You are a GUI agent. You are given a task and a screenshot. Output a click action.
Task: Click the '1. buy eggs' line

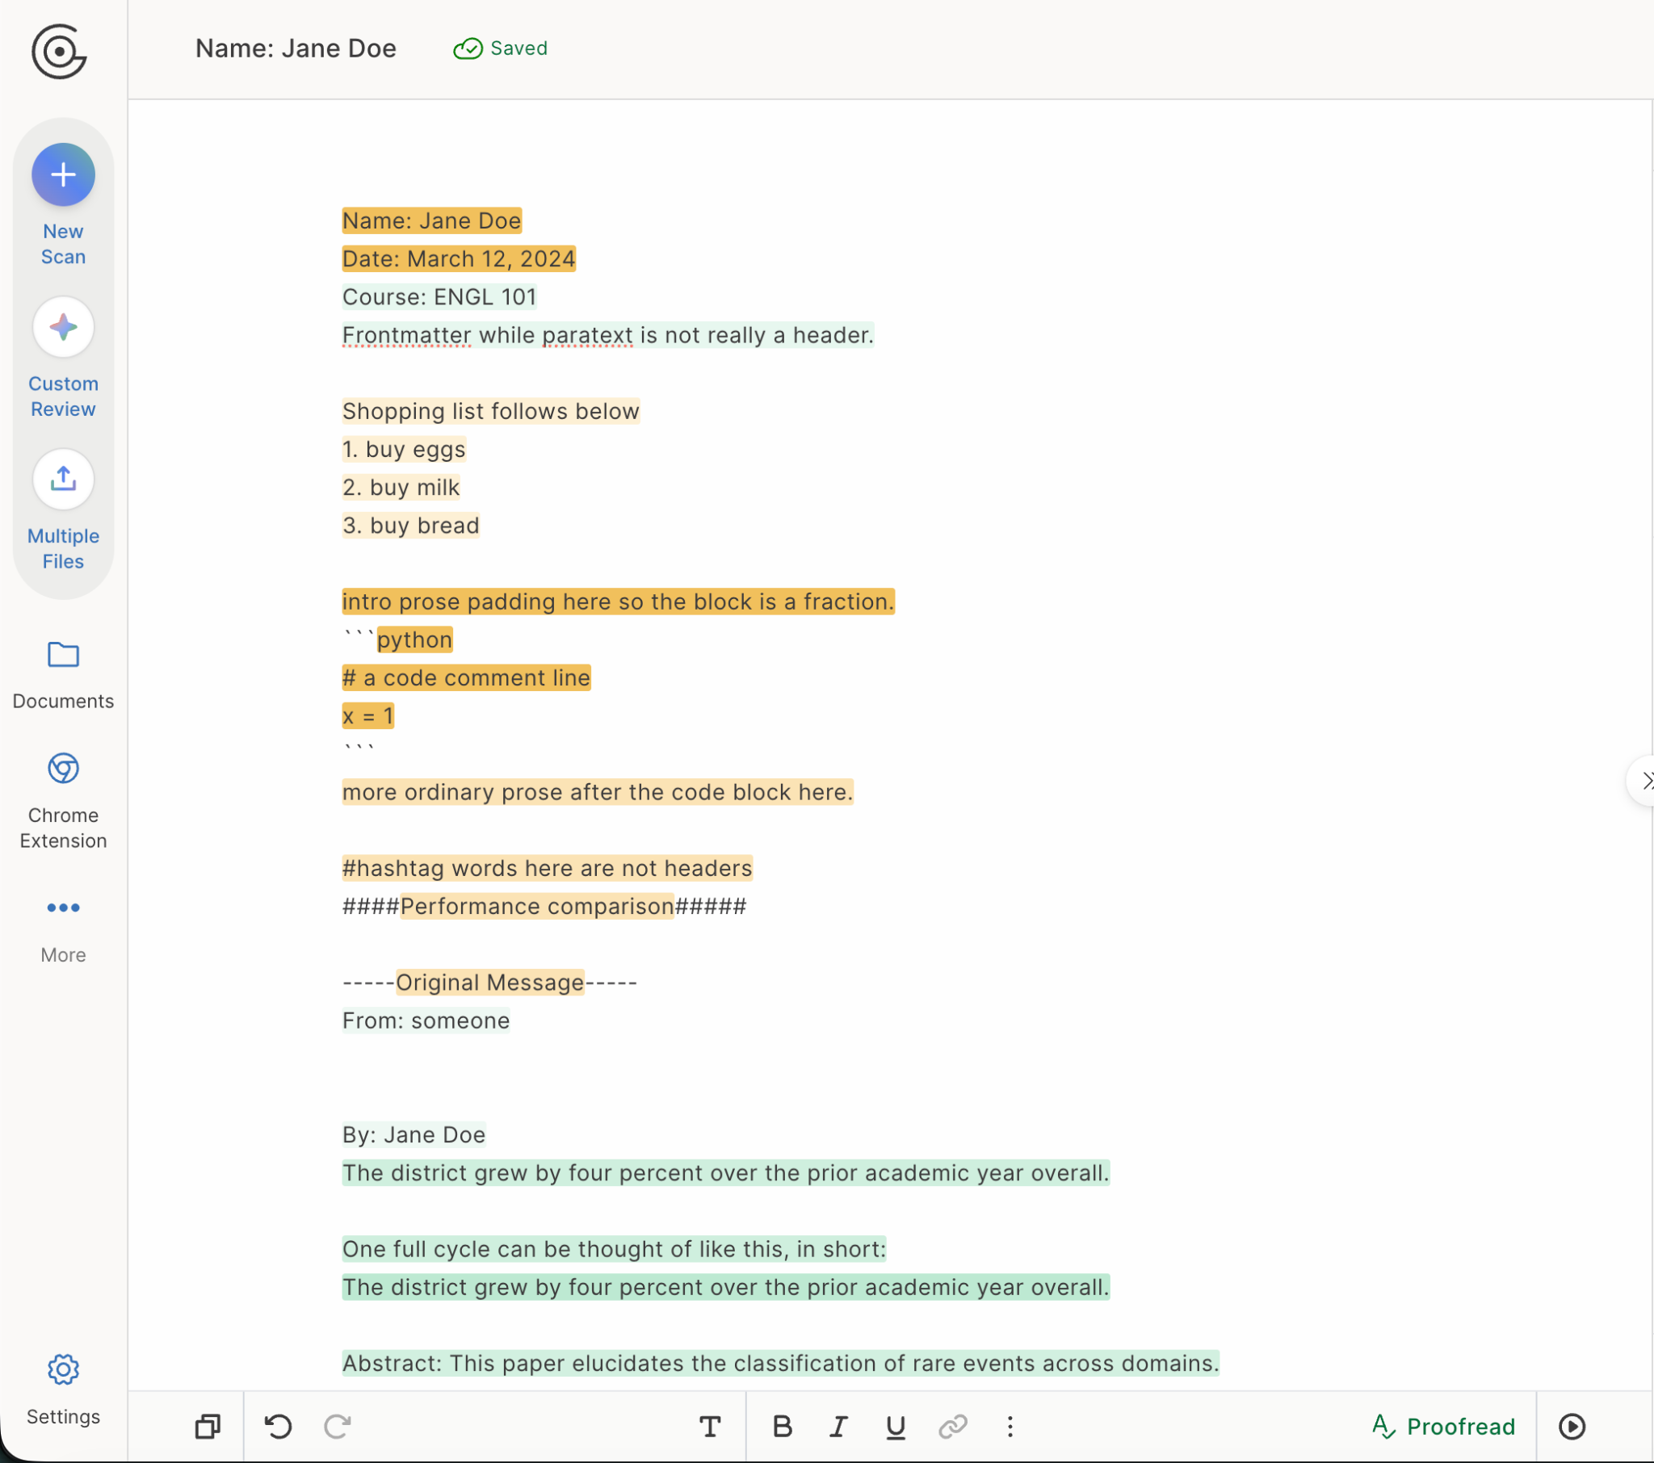coord(404,449)
